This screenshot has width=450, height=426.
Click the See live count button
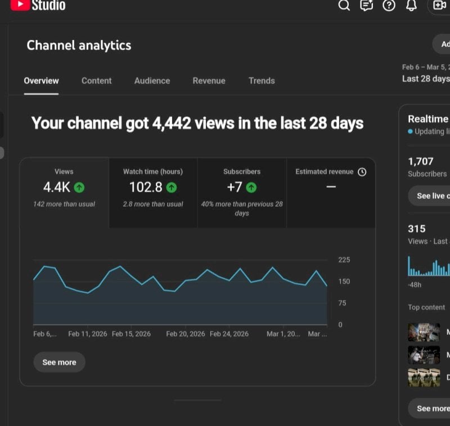click(x=431, y=196)
